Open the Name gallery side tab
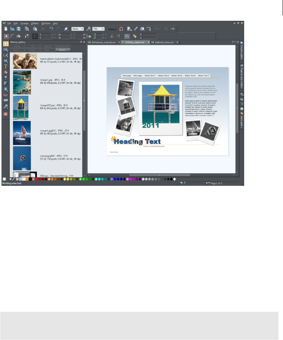283x340 pixels. (x=241, y=120)
